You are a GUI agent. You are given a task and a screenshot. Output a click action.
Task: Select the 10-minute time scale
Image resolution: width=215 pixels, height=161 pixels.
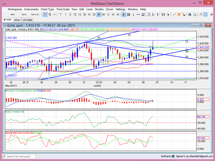[x=75, y=14]
